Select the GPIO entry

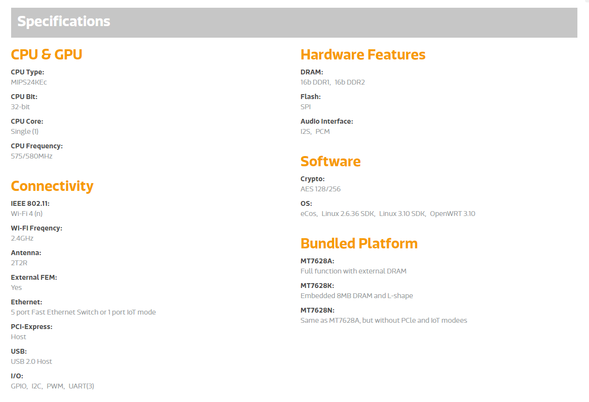pos(19,386)
